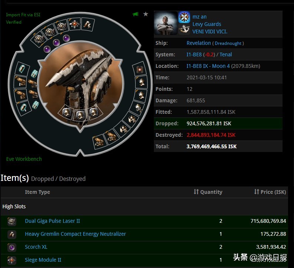Click the Levy Guards corporation logo
Screen dimensions: 294x268
[184, 17]
